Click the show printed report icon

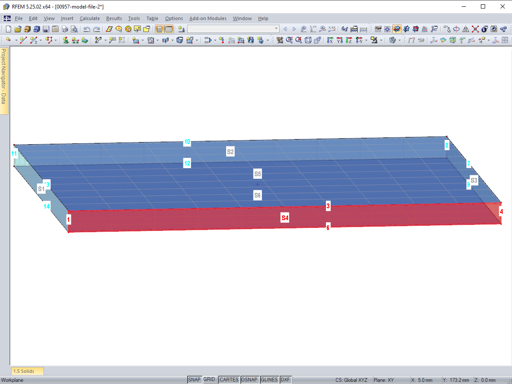click(x=55, y=29)
